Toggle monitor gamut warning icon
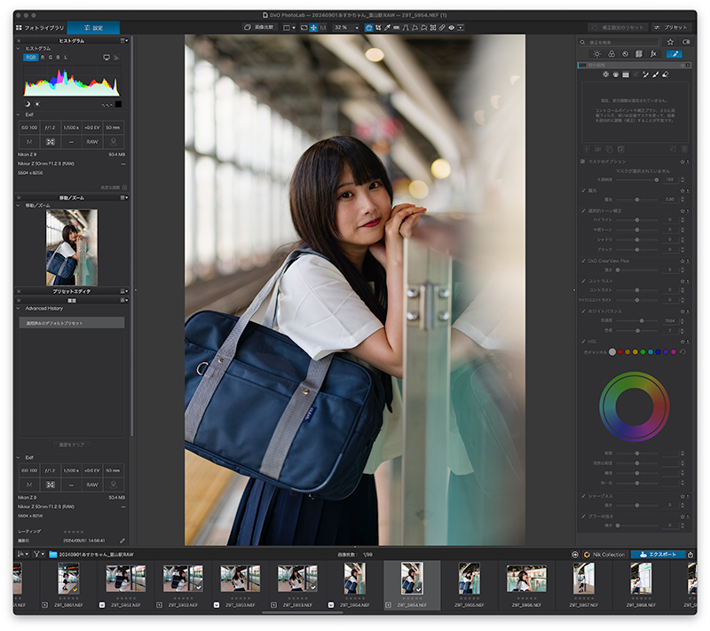Screen dimensions: 710x631 [x=106, y=58]
